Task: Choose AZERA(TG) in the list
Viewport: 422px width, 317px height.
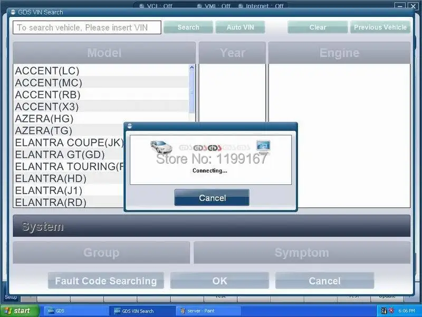Action: click(69, 130)
